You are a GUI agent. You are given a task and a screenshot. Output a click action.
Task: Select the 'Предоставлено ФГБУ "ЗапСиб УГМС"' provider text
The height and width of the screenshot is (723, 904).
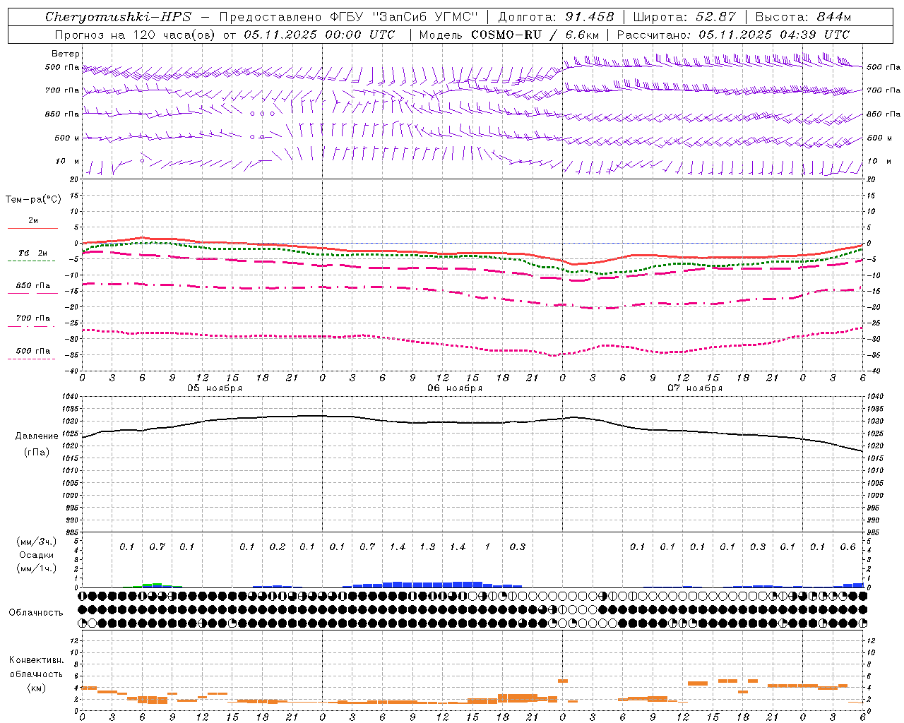coord(349,17)
